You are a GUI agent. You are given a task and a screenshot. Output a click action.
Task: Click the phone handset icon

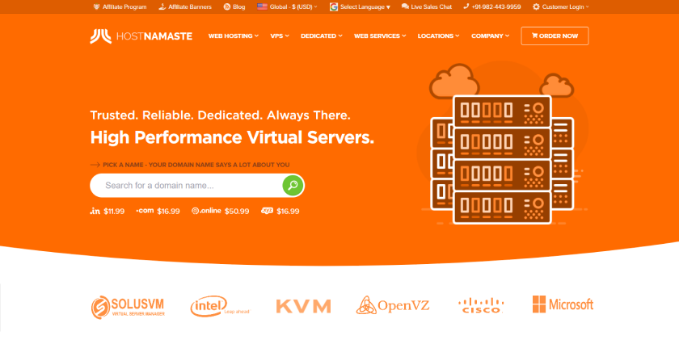point(466,6)
